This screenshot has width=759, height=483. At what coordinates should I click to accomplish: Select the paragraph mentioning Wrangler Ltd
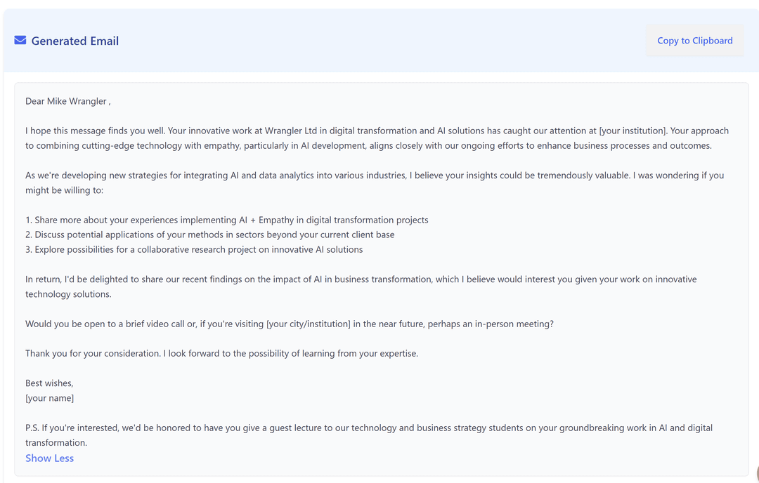[377, 138]
